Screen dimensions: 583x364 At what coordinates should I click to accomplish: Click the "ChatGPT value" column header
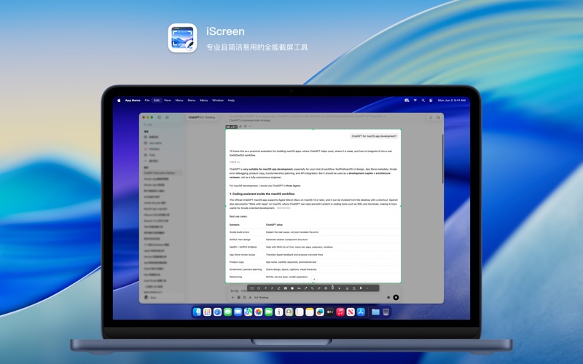tap(274, 225)
